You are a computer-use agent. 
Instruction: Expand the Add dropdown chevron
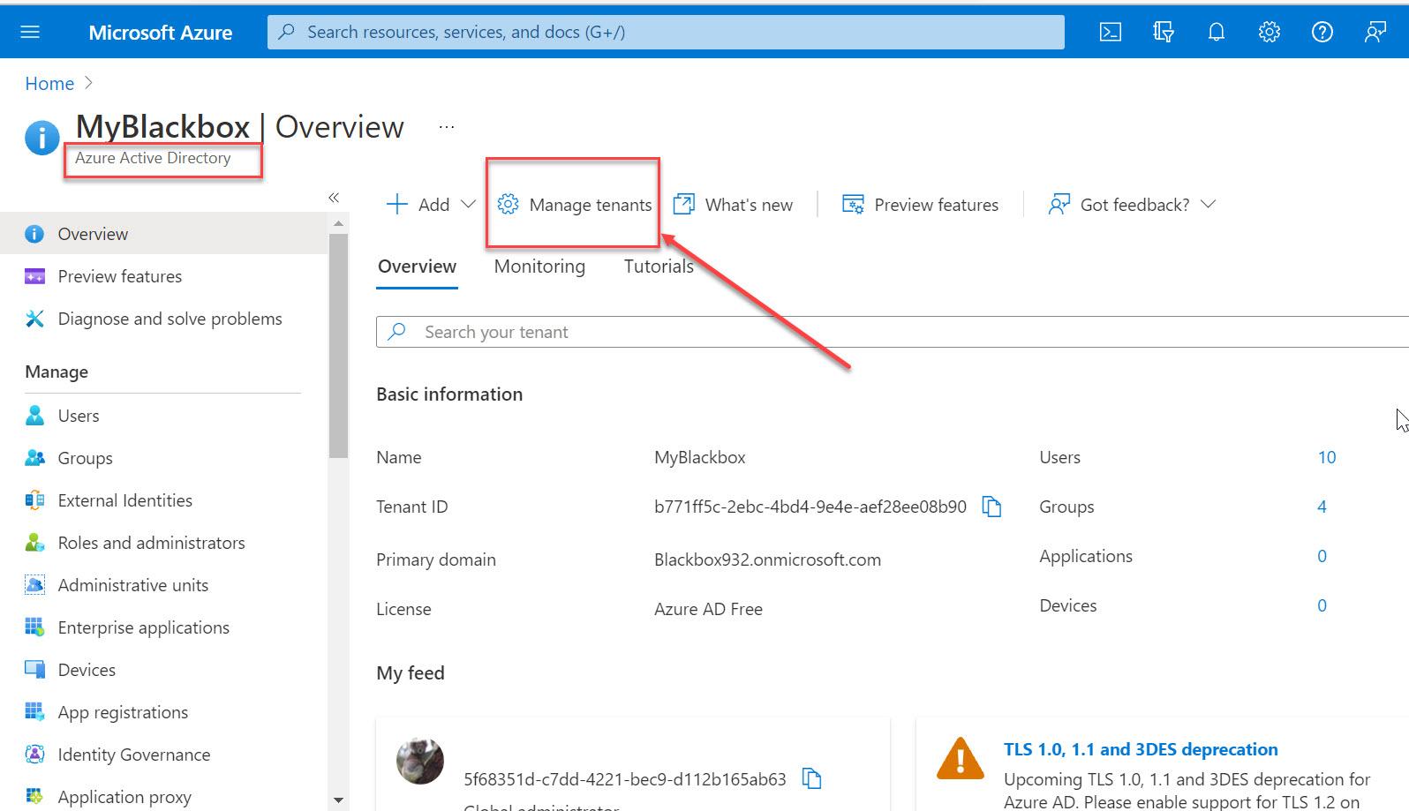[469, 204]
